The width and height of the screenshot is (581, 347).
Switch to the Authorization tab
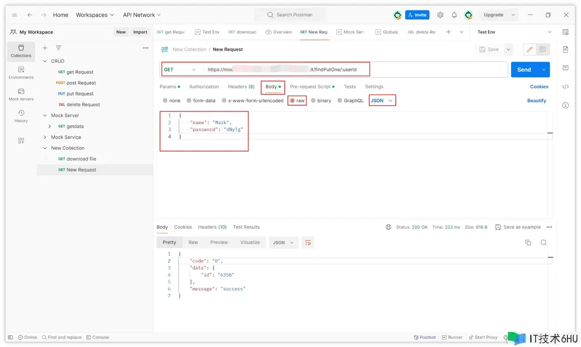[x=204, y=87]
